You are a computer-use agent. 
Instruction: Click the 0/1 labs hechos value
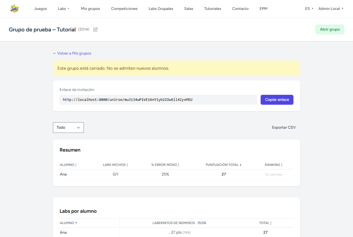point(116,174)
